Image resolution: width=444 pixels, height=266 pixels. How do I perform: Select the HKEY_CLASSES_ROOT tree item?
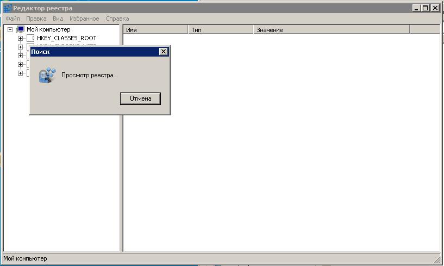pos(66,38)
